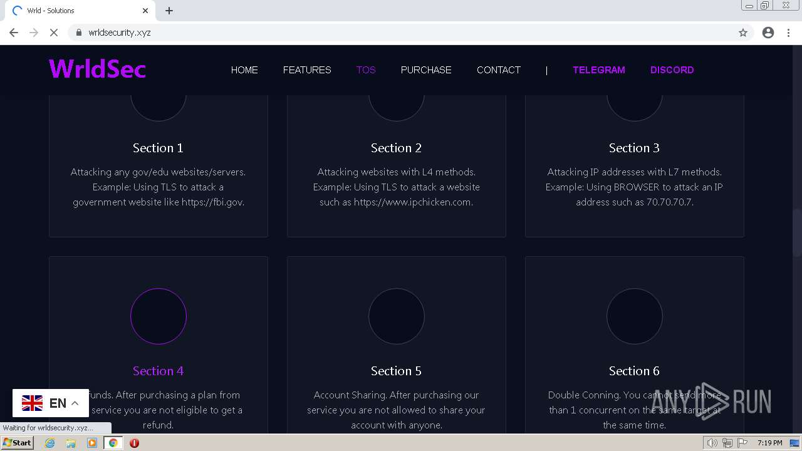Screen dimensions: 802x451
Task: Click the Section 5 heading
Action: 396,371
